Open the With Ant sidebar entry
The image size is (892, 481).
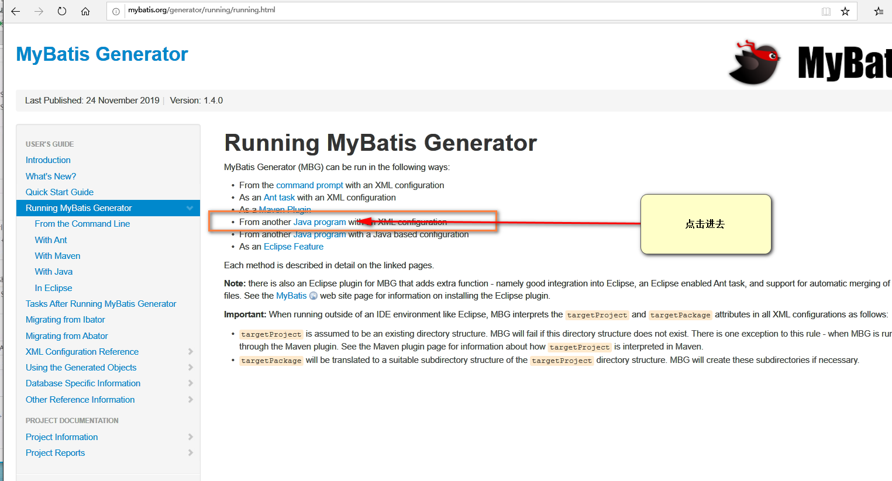point(51,240)
